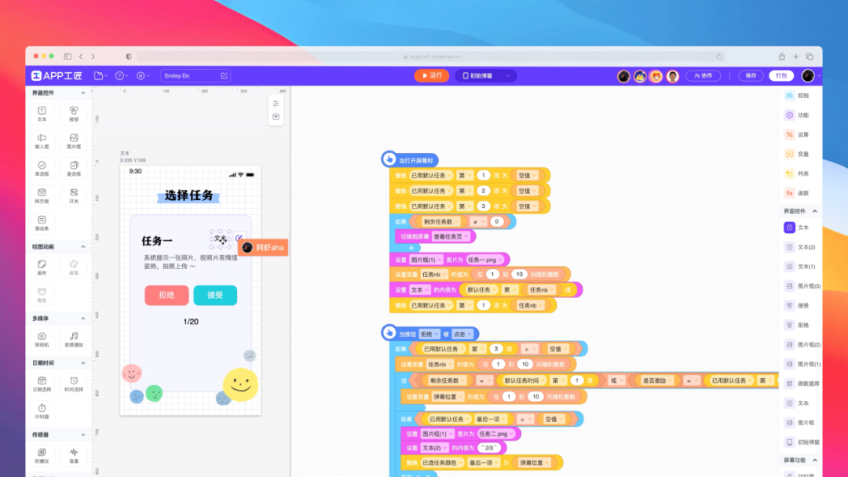Open the user profile avatar dropdown at the right
The height and width of the screenshot is (477, 848).
point(810,75)
